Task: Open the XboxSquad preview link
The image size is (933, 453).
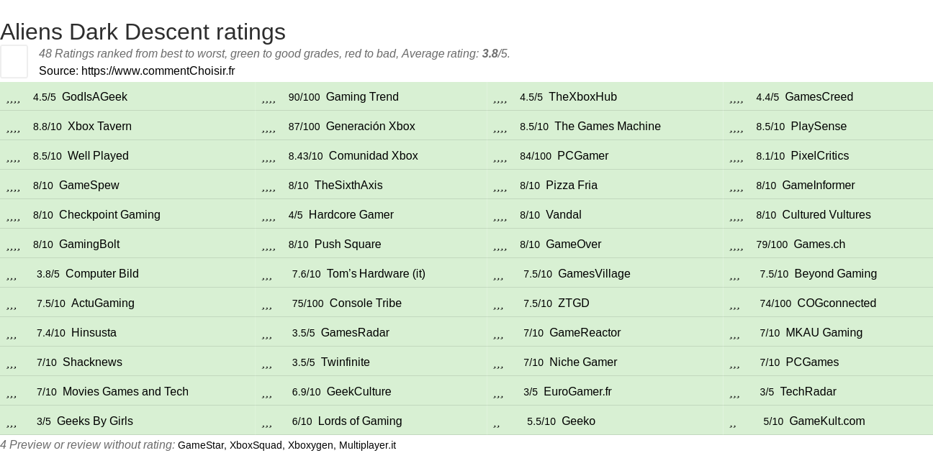Action: pyautogui.click(x=256, y=445)
